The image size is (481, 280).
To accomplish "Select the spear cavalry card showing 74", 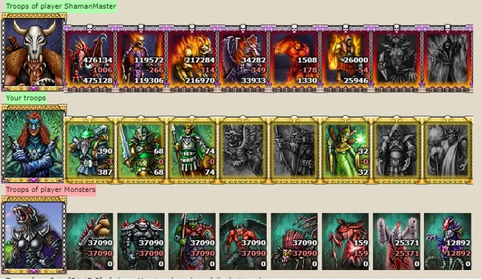I will [192, 150].
